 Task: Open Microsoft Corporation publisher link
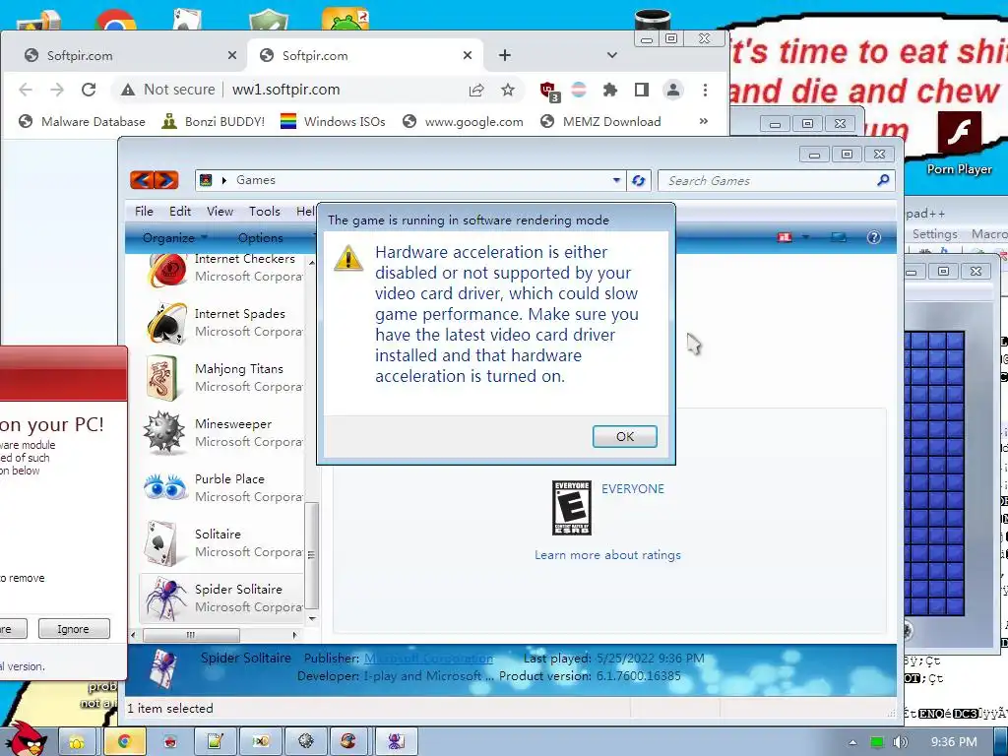coord(429,659)
